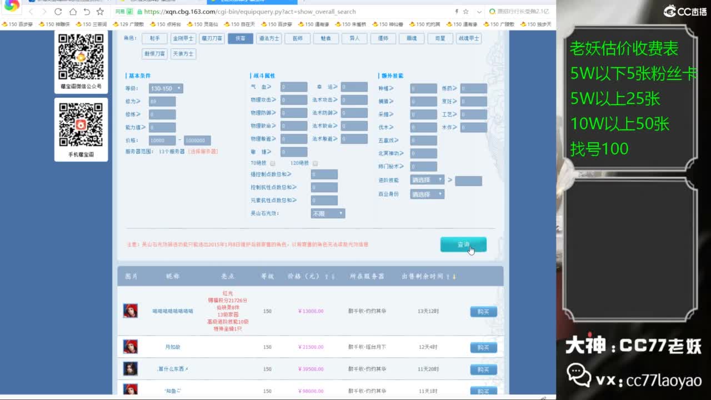Expand the 昊山石光效 dropdown
Image resolution: width=711 pixels, height=400 pixels.
tap(328, 213)
